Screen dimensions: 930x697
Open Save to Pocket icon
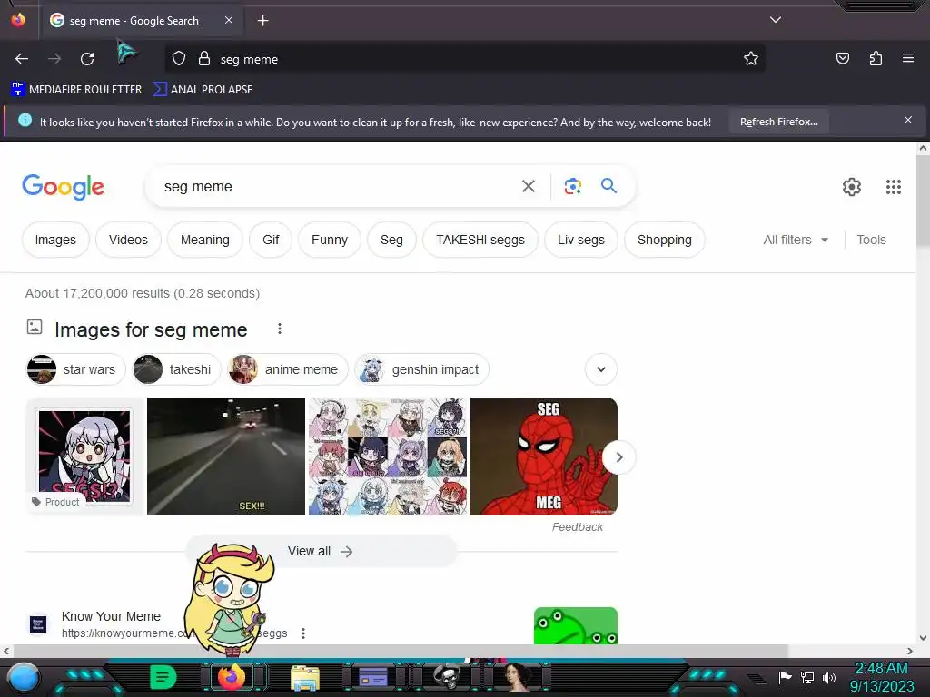coord(843,58)
